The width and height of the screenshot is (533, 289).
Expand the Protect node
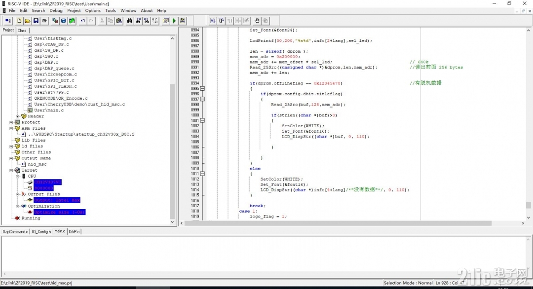(x=11, y=122)
